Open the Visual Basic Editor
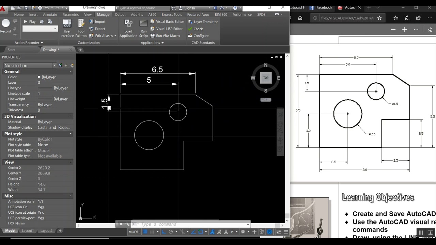Screen dimensions: 436x245 tap(167, 21)
